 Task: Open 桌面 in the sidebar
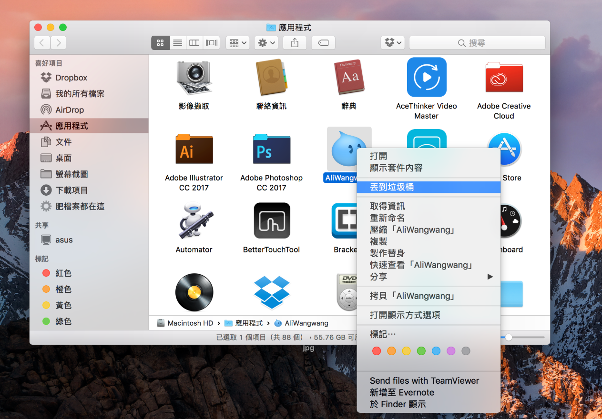tap(89, 158)
